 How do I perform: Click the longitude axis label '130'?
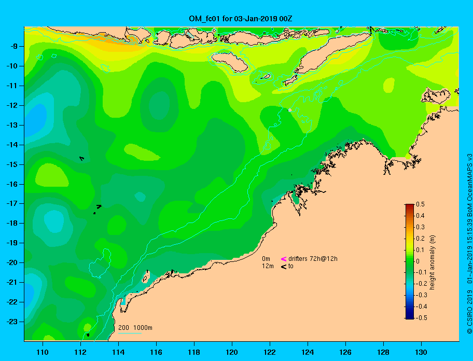click(x=421, y=352)
